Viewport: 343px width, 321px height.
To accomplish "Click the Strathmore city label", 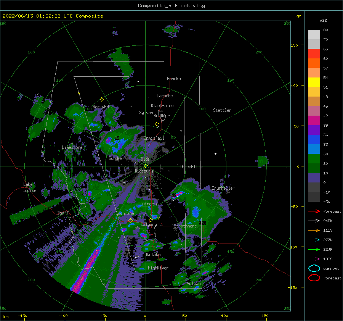I will click(x=185, y=226).
